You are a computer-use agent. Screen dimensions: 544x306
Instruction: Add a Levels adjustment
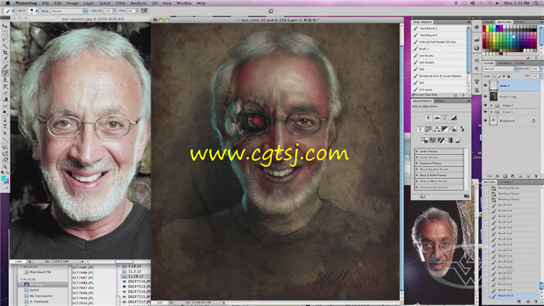coord(437,118)
